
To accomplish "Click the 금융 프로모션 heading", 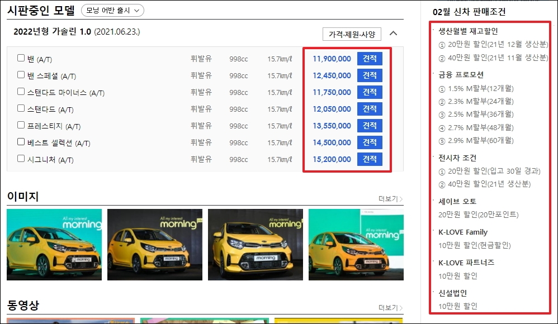I will click(461, 75).
